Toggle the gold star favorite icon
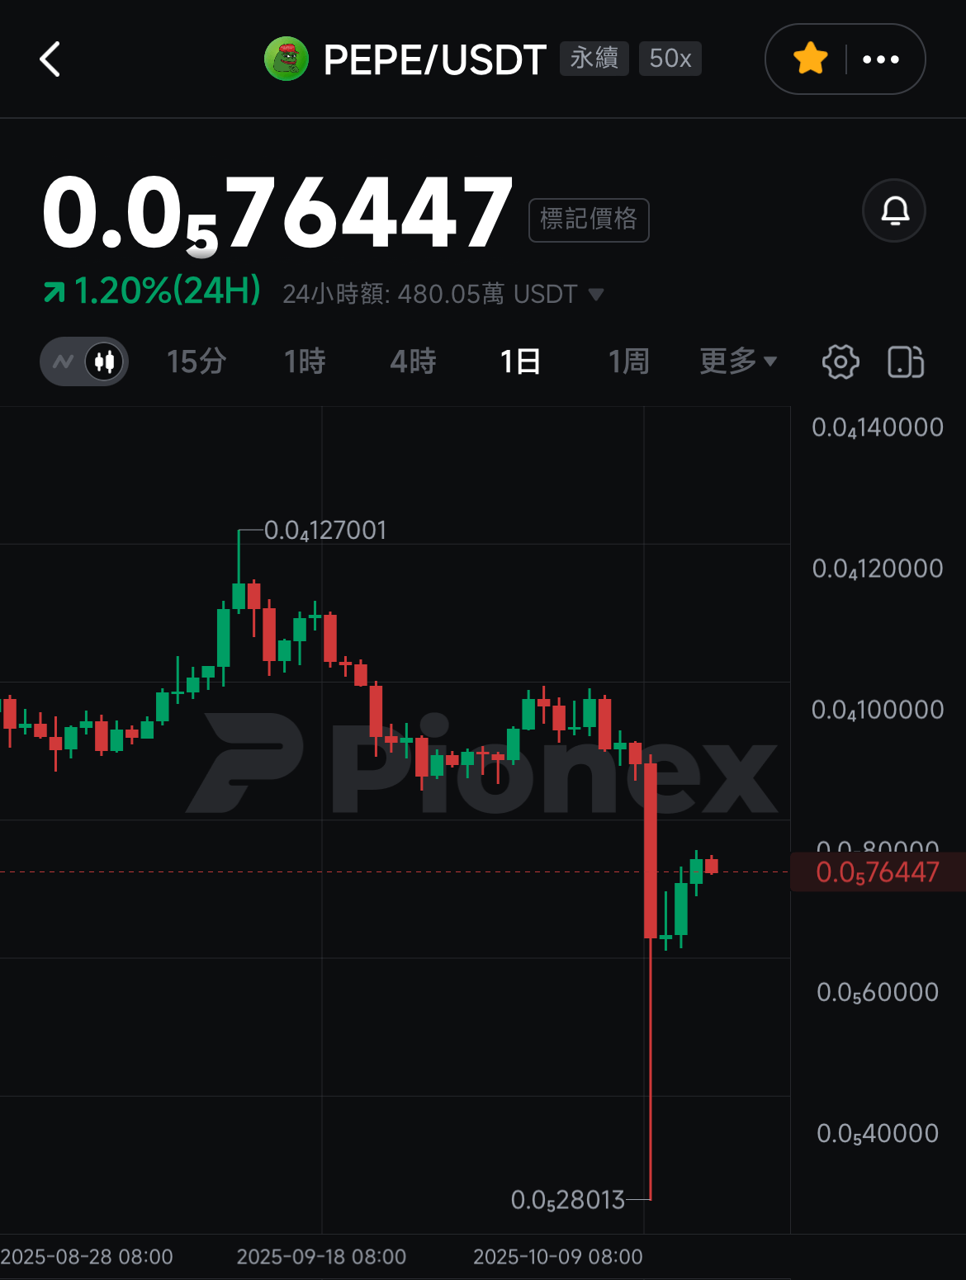Image resolution: width=966 pixels, height=1280 pixels. [810, 59]
